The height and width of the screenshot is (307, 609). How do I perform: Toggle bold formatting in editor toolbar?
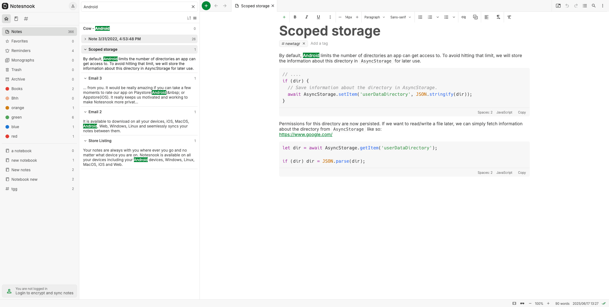click(x=295, y=17)
